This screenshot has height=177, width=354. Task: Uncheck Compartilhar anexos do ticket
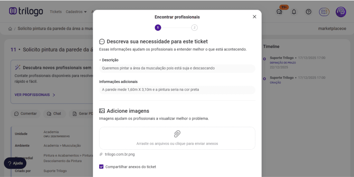(x=101, y=167)
